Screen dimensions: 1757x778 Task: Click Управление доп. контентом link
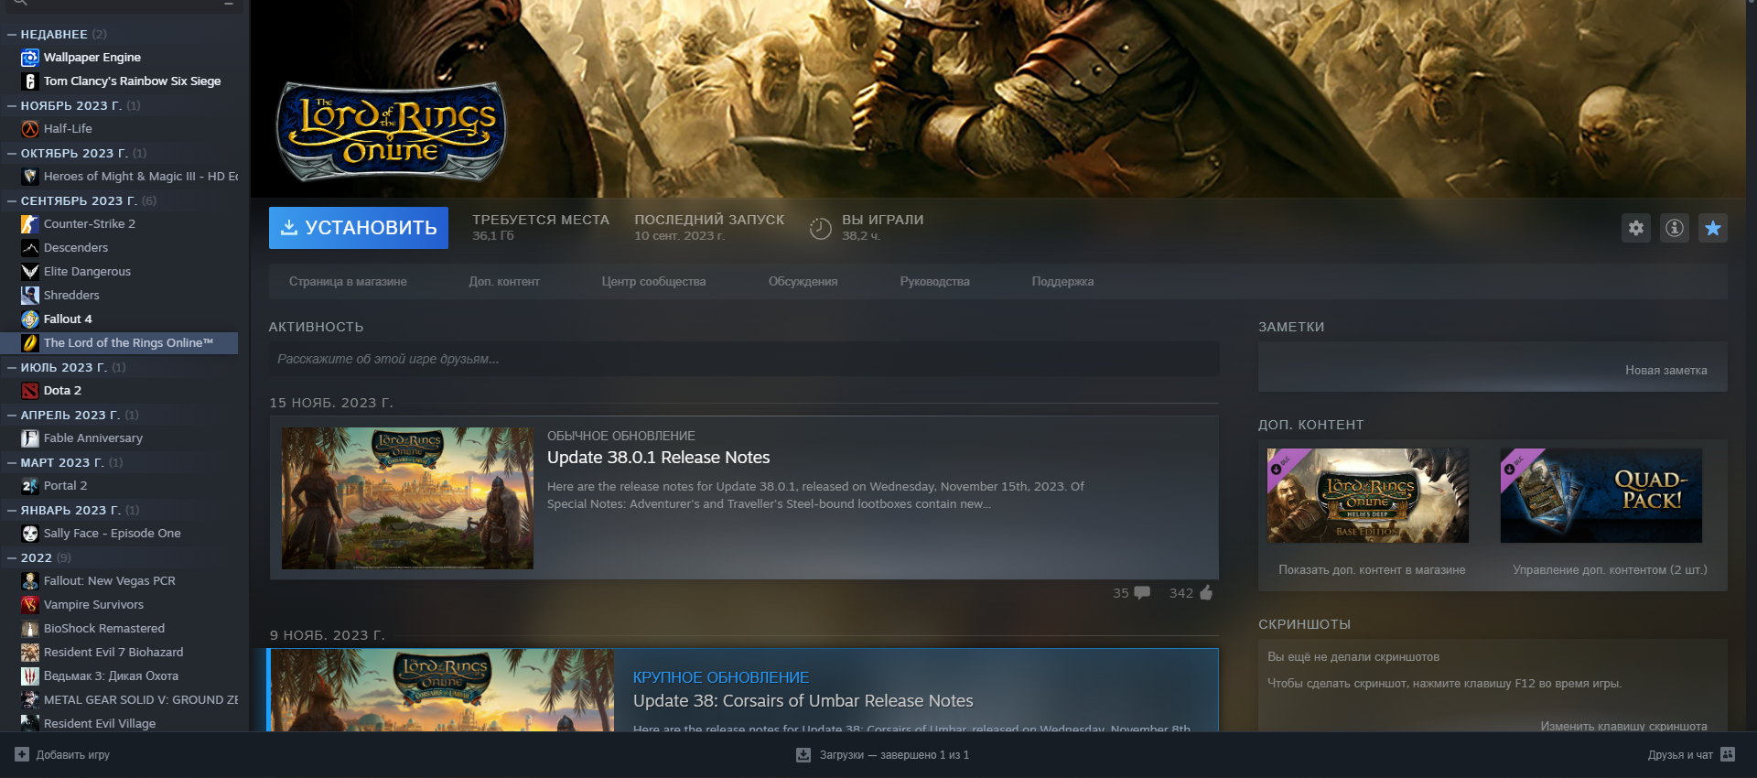coord(1610,570)
